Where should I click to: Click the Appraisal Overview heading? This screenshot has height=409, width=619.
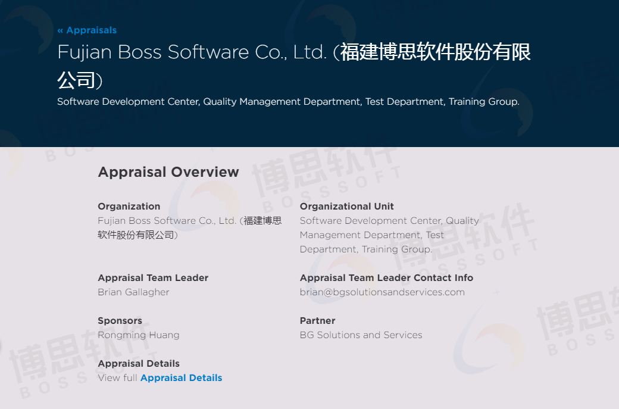[168, 172]
